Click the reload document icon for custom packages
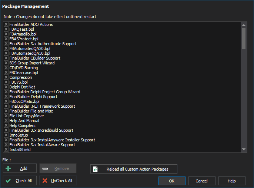This screenshot has width=254, height=188. click(96, 169)
